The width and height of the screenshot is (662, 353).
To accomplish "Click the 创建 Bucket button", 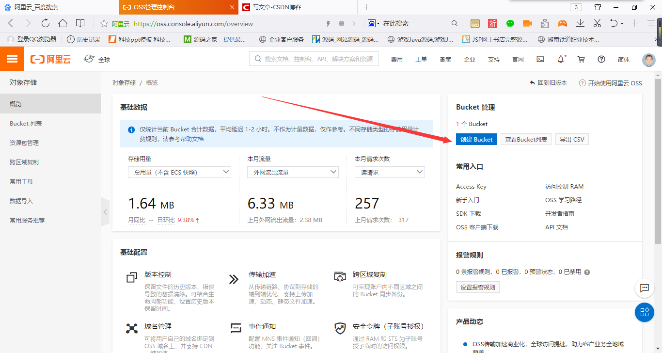I will (476, 139).
